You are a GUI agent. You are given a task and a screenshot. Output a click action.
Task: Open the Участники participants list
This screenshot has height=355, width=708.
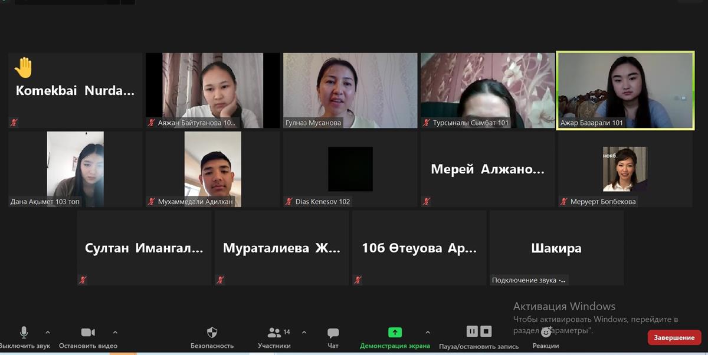click(x=274, y=333)
